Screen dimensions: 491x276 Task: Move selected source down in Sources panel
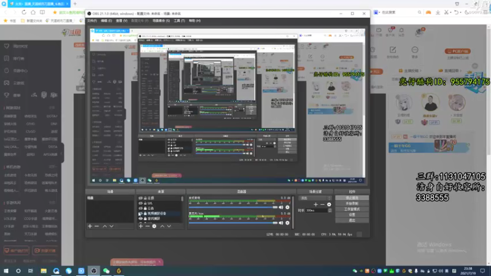tap(169, 226)
